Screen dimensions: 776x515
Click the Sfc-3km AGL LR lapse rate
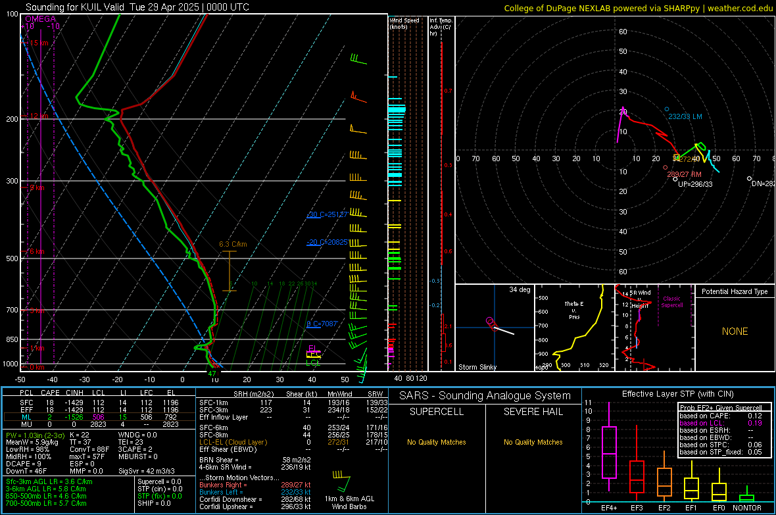[49, 481]
